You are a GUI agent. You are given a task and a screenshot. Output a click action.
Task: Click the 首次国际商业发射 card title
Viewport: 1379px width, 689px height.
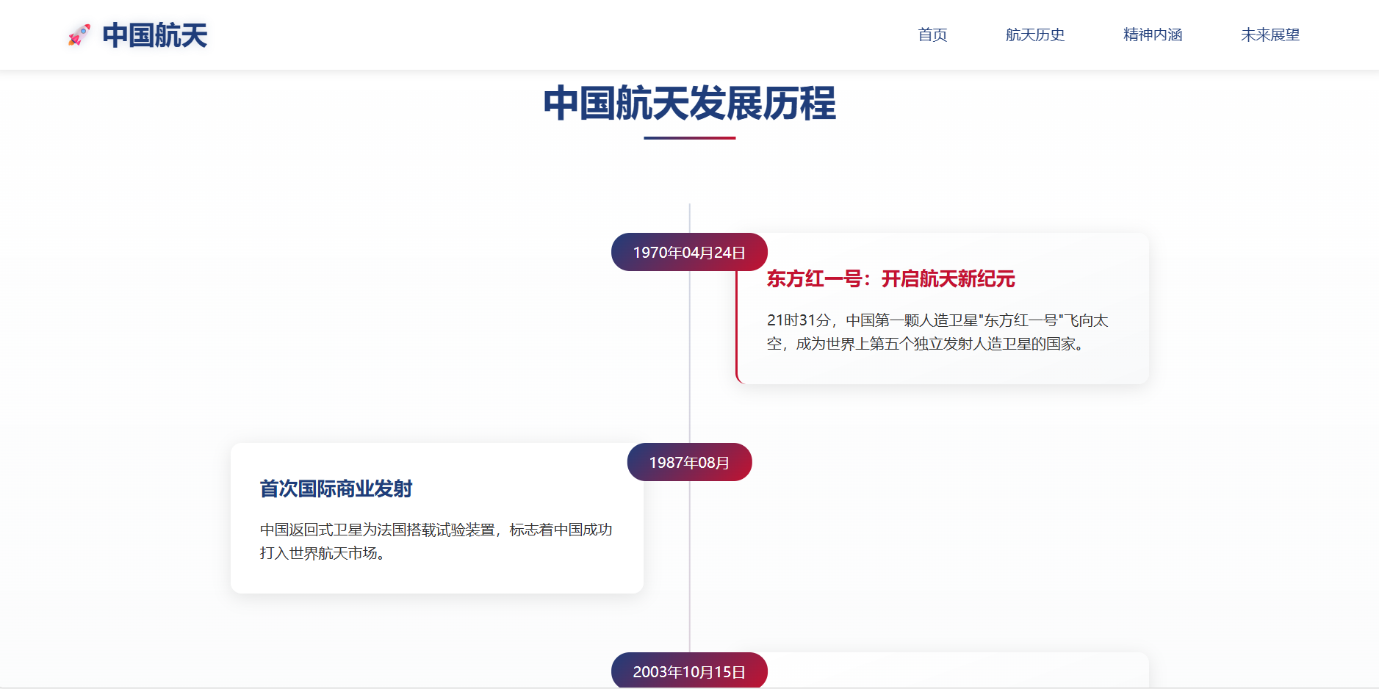336,489
